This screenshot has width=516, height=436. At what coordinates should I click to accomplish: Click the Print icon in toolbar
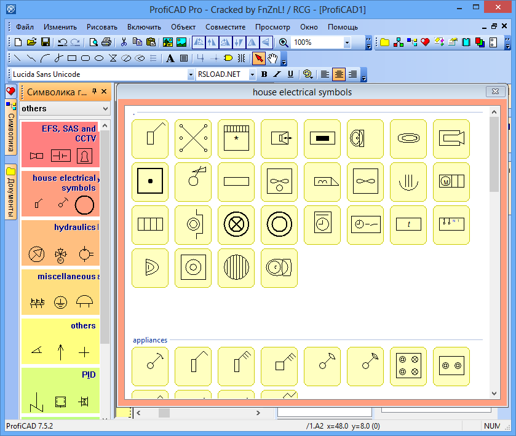pyautogui.click(x=106, y=42)
